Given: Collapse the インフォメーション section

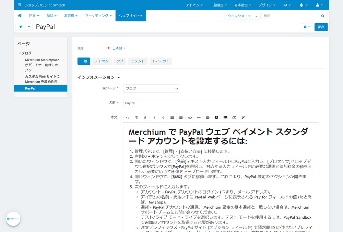Looking at the screenshot, I should tap(98, 77).
